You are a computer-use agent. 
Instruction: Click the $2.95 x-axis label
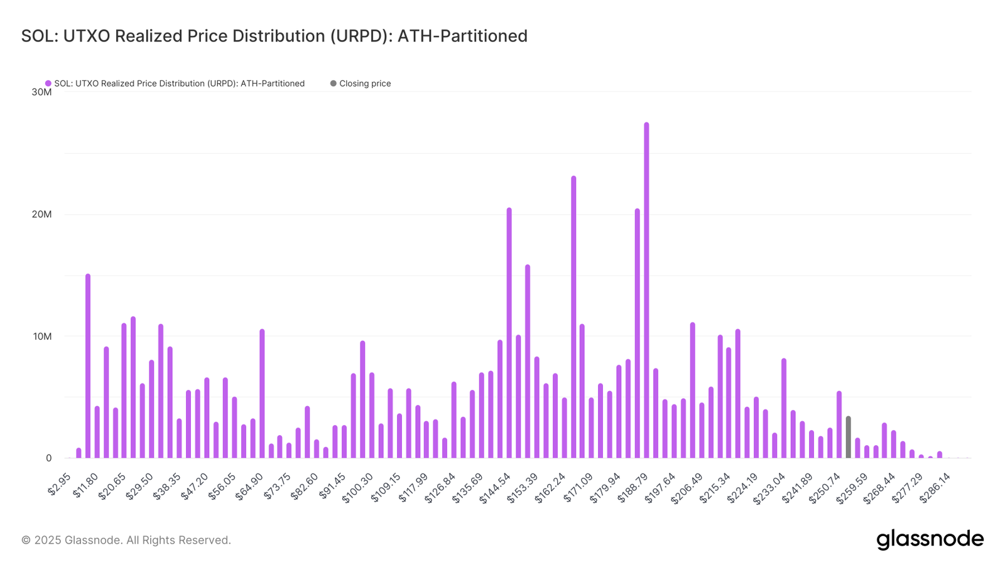point(59,485)
